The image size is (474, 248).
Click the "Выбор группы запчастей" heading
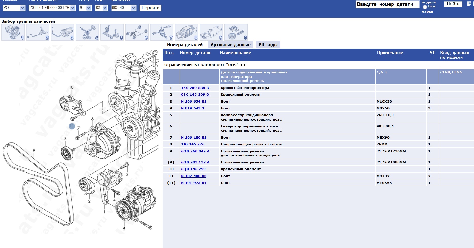(28, 21)
